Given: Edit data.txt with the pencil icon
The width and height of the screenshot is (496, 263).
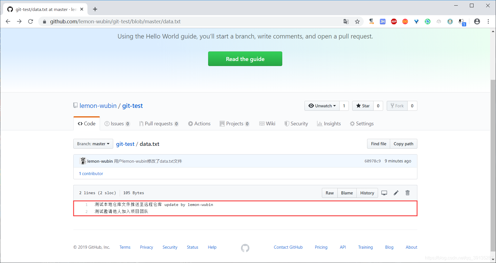Looking at the screenshot, I should pyautogui.click(x=396, y=193).
